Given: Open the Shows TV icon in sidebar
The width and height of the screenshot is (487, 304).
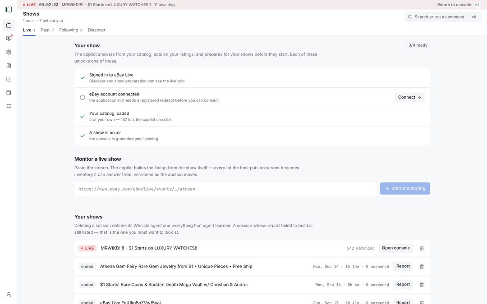Looking at the screenshot, I should (9, 25).
